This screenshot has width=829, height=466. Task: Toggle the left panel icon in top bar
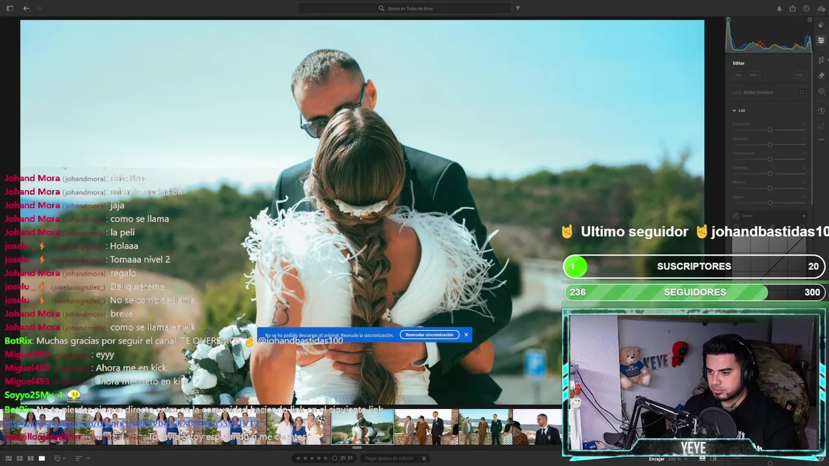[x=9, y=8]
